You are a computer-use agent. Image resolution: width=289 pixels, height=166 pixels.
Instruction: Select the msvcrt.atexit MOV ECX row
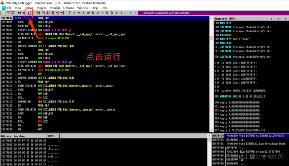pos(105,86)
